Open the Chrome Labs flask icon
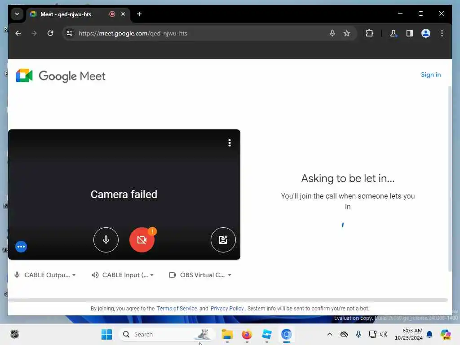 [393, 33]
